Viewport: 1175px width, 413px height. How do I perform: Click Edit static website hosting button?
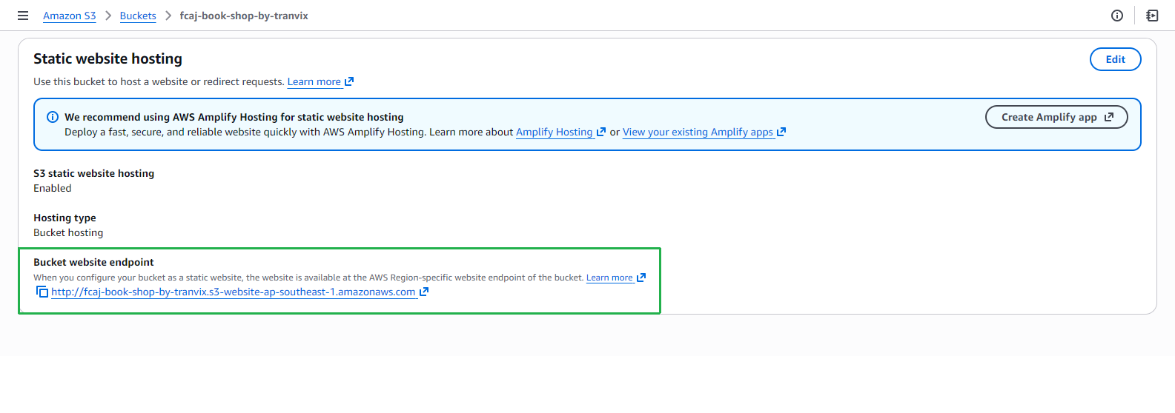click(1115, 59)
